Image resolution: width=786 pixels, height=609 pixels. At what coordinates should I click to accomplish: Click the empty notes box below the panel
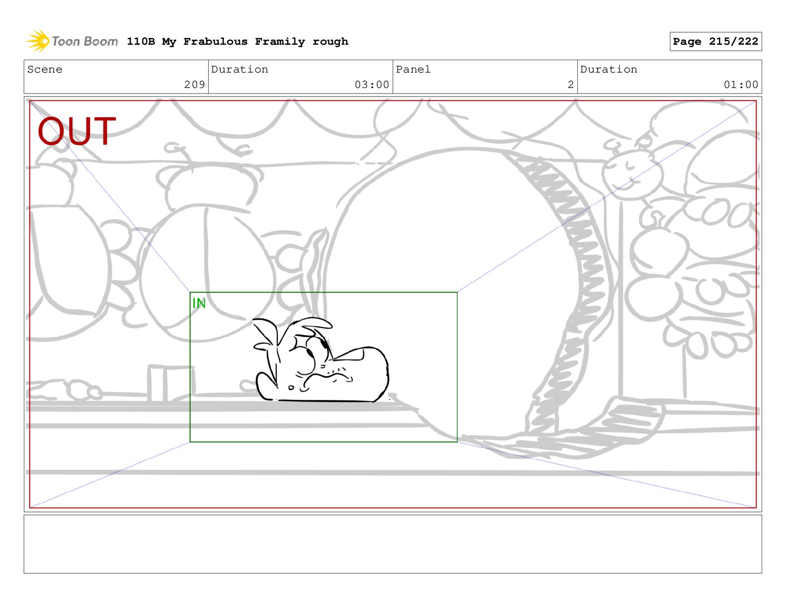pyautogui.click(x=393, y=544)
